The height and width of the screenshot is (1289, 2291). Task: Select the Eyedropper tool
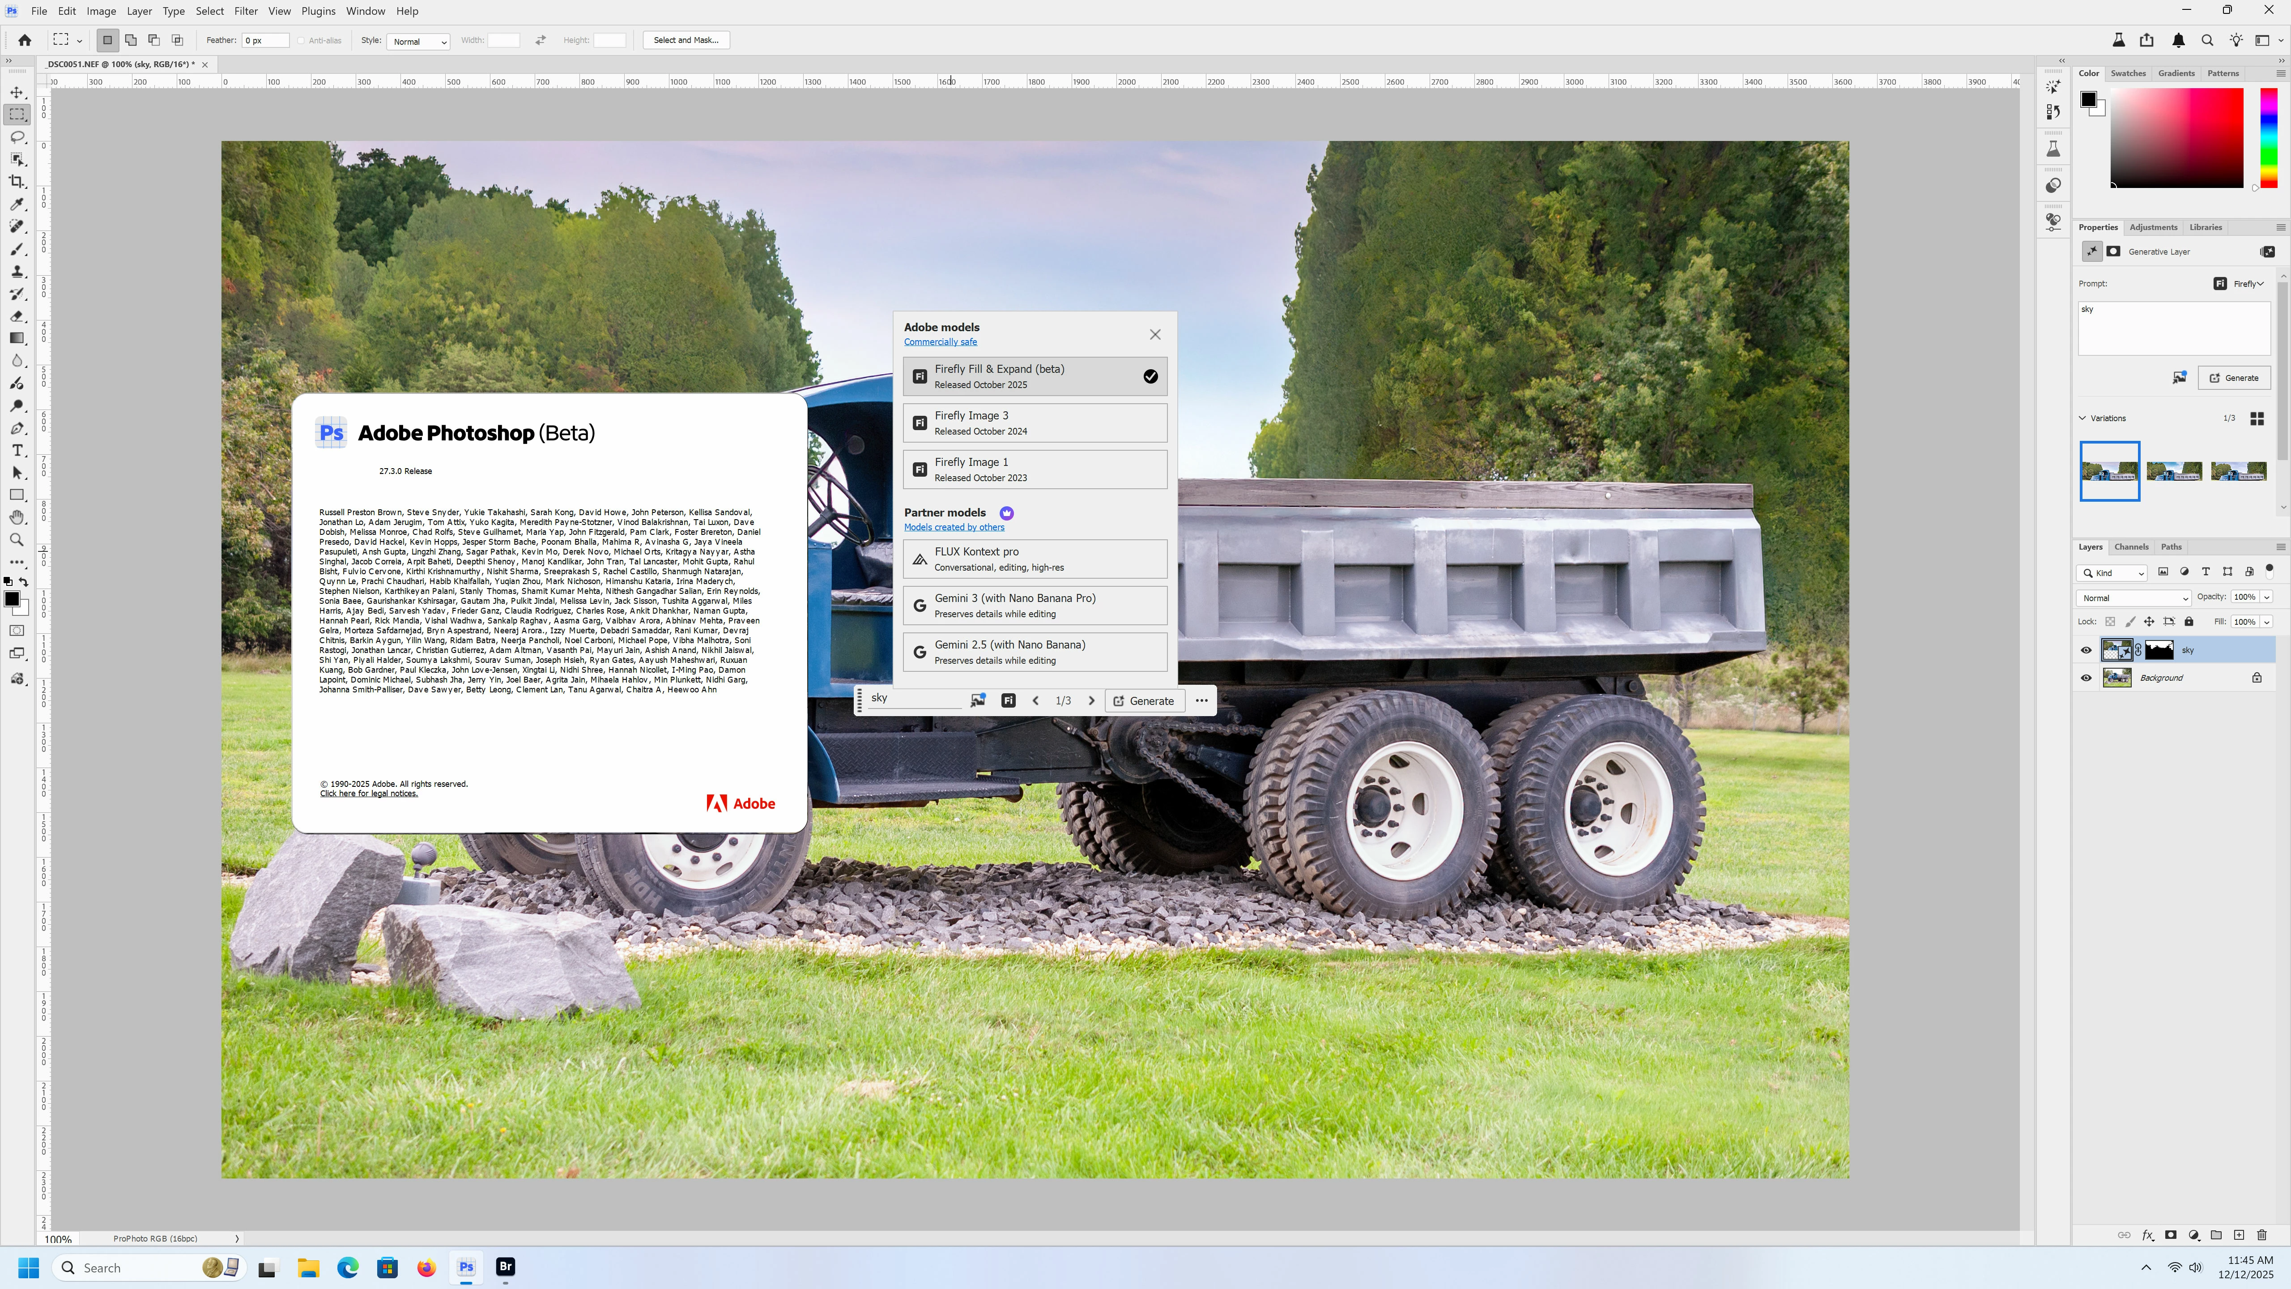coord(17,204)
